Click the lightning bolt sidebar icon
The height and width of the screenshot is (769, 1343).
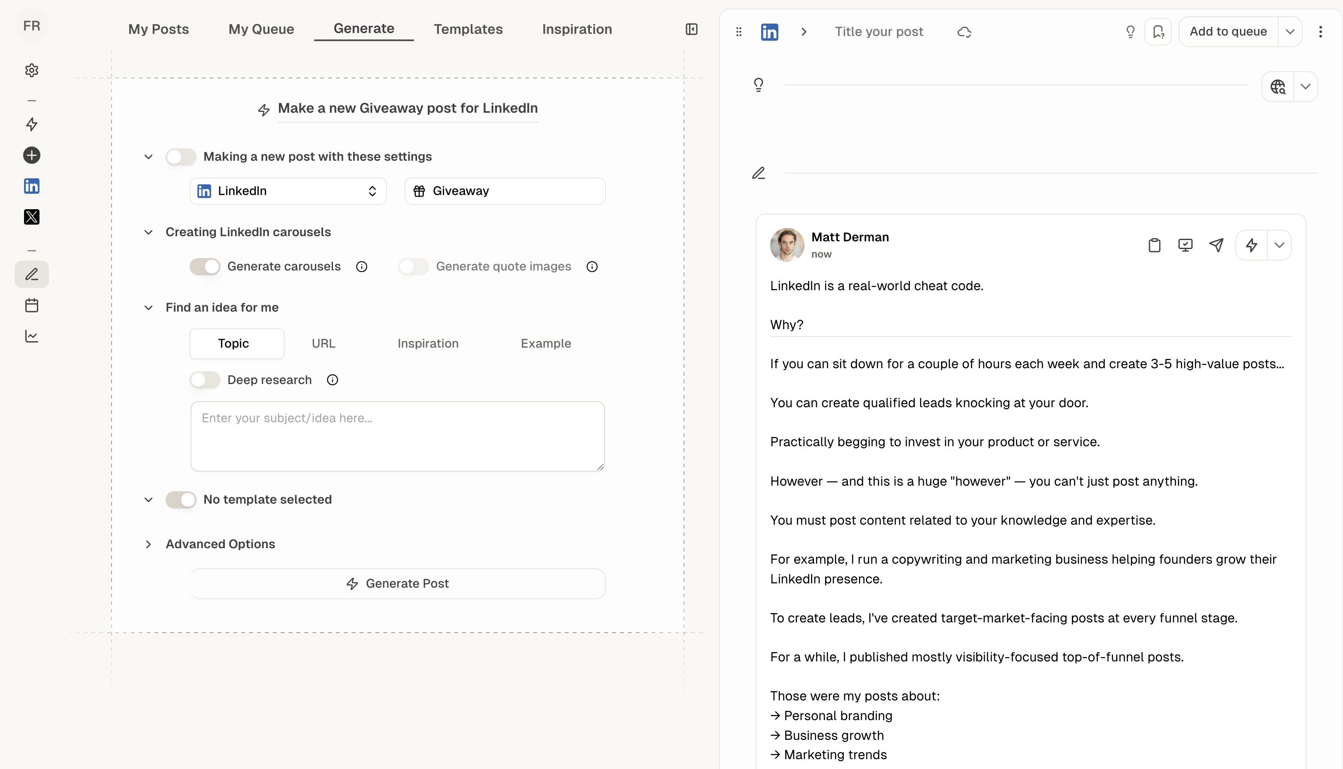tap(32, 124)
